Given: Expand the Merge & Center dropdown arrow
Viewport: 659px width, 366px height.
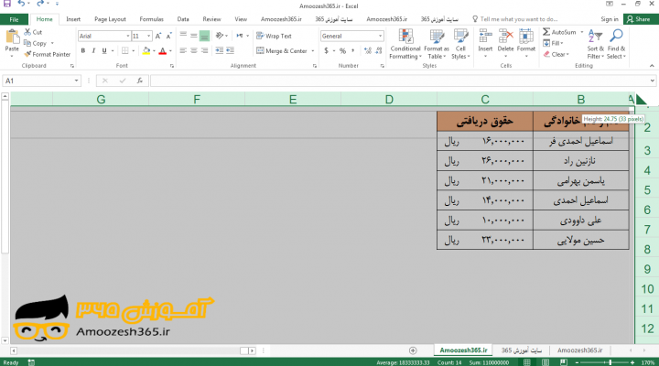Looking at the screenshot, I should pos(313,51).
